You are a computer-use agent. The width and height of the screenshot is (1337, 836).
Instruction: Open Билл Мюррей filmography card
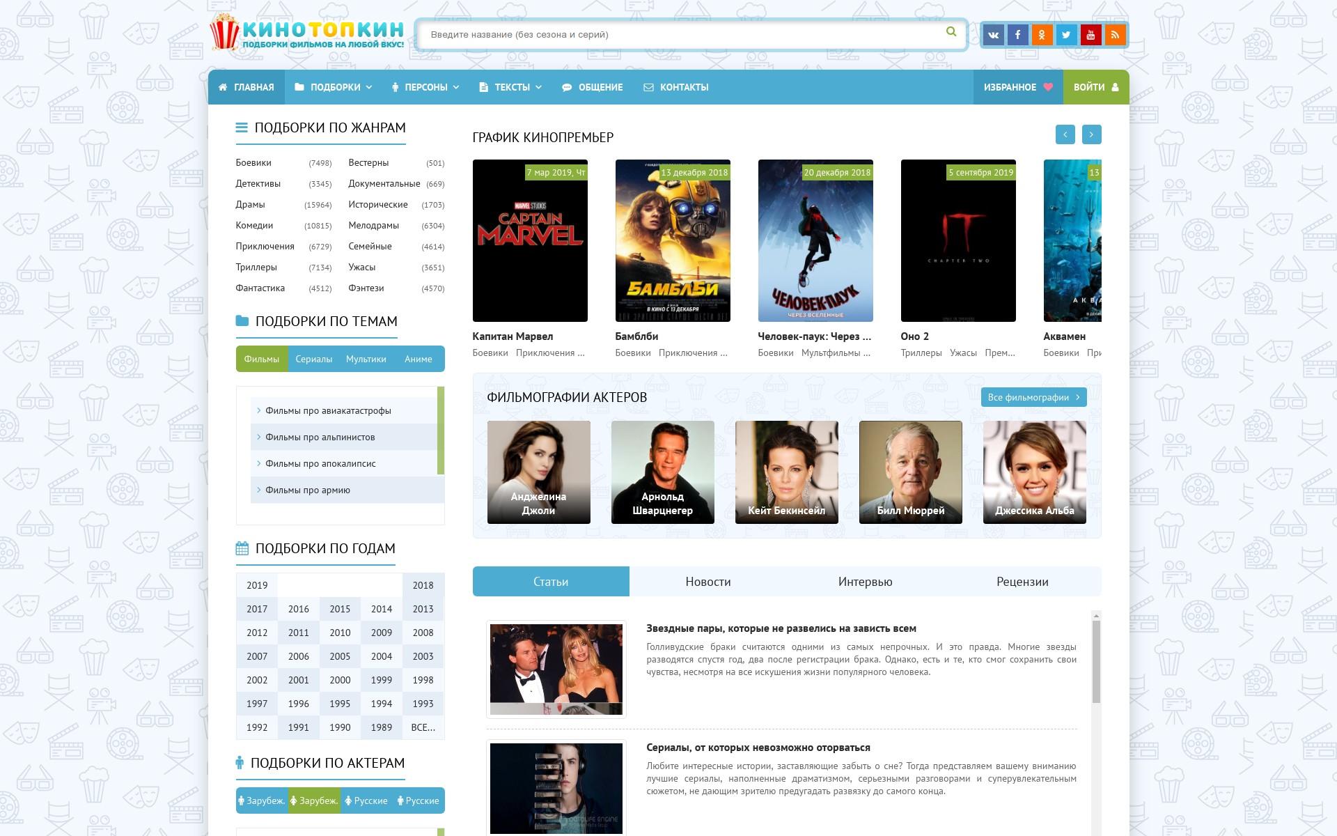pos(911,472)
